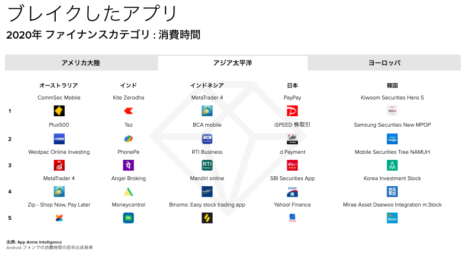The height and width of the screenshot is (254, 466).
Task: Click the Mirae Asset m.Stock icon
Action: [393, 218]
